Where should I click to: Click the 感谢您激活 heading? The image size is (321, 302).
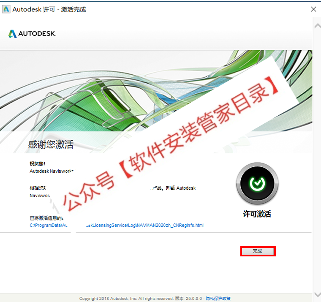click(x=51, y=144)
